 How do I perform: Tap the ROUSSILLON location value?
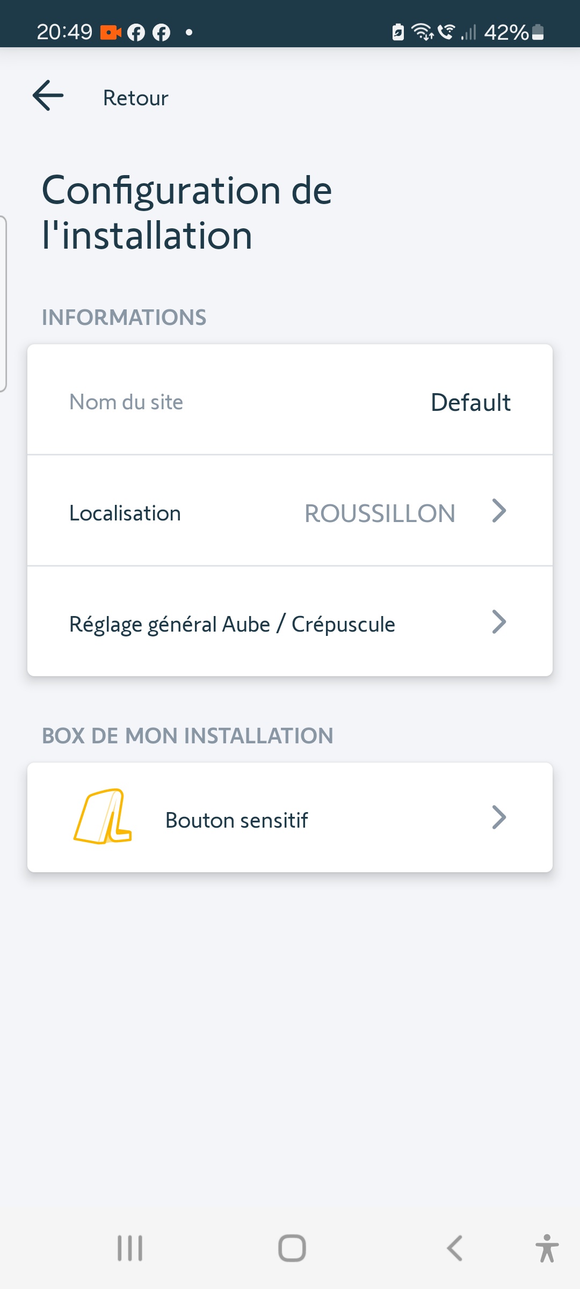click(380, 513)
